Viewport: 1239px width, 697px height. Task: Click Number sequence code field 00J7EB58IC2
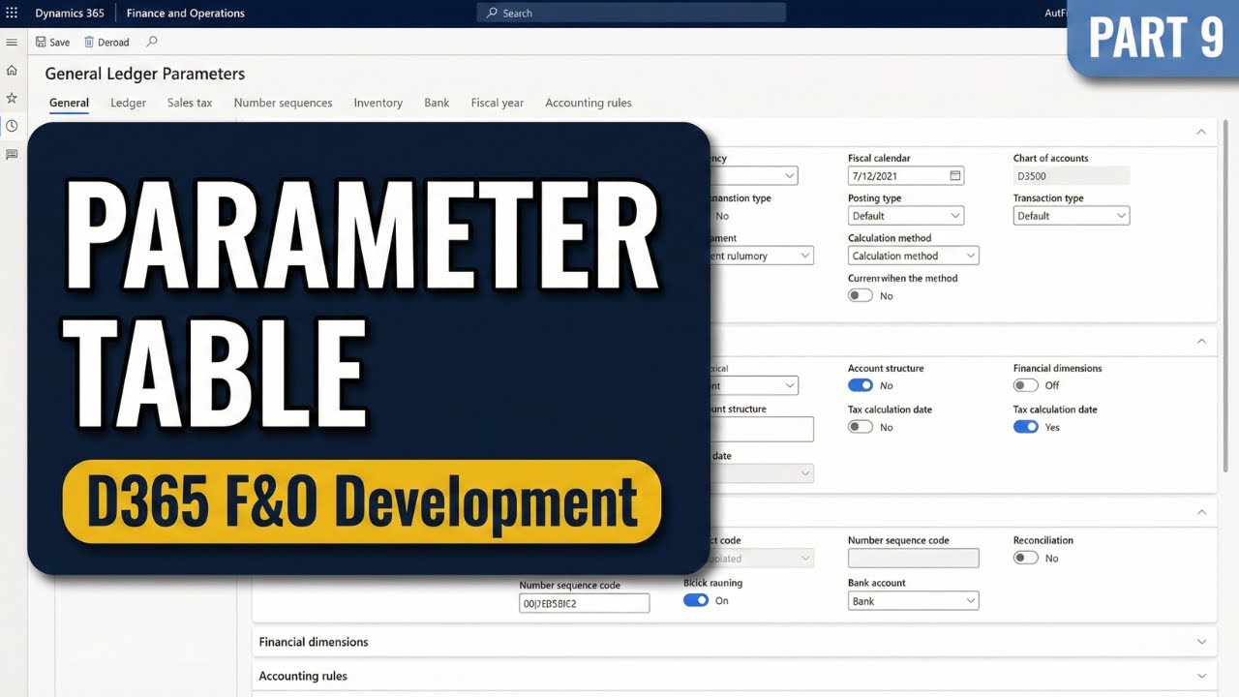click(585, 603)
